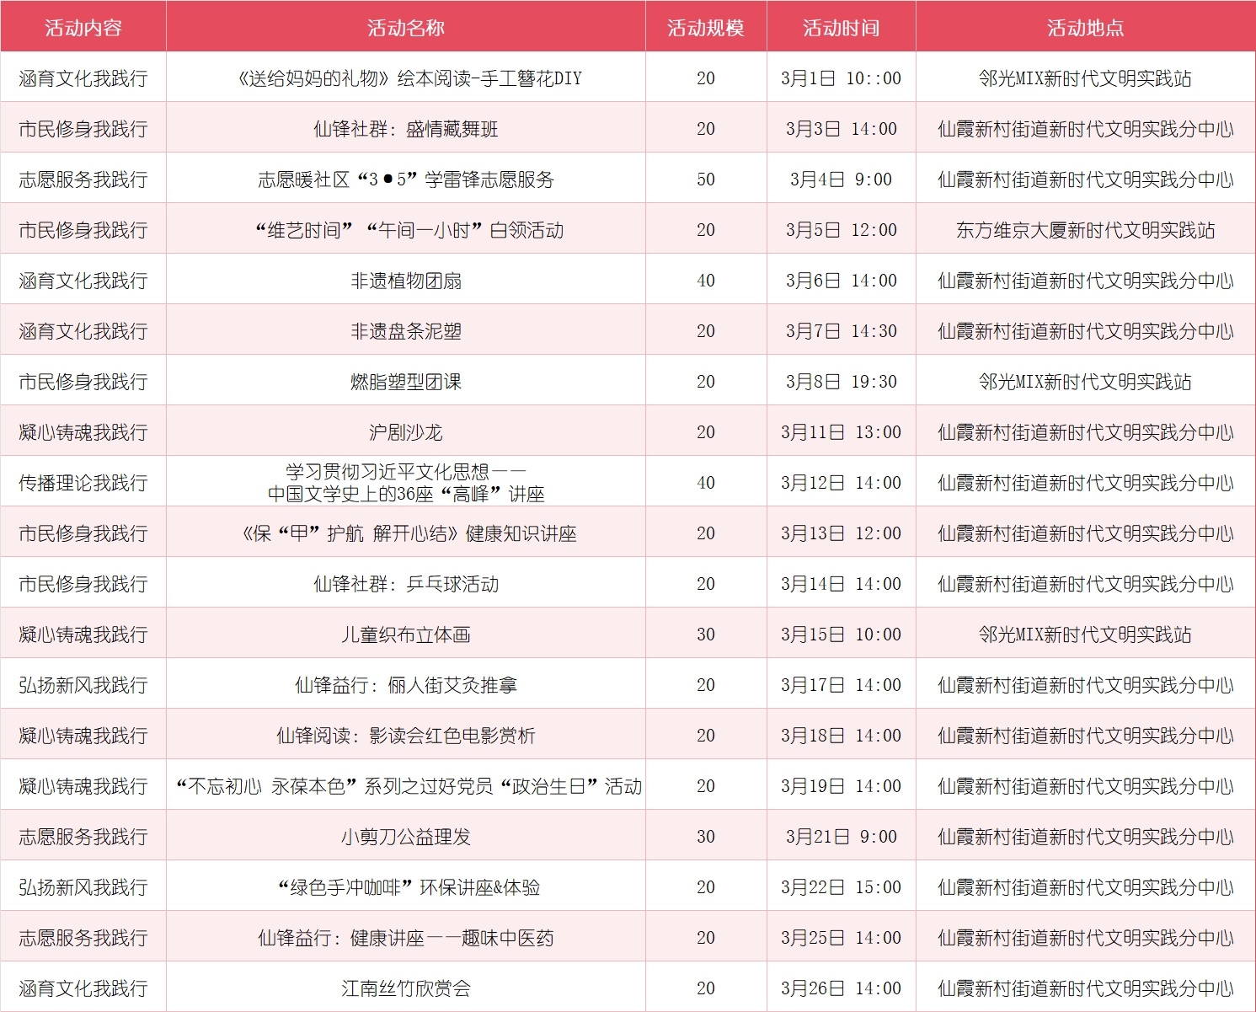
Task: Click the 仙锋社群：乒乓球活动 name cell
Action: (x=407, y=582)
